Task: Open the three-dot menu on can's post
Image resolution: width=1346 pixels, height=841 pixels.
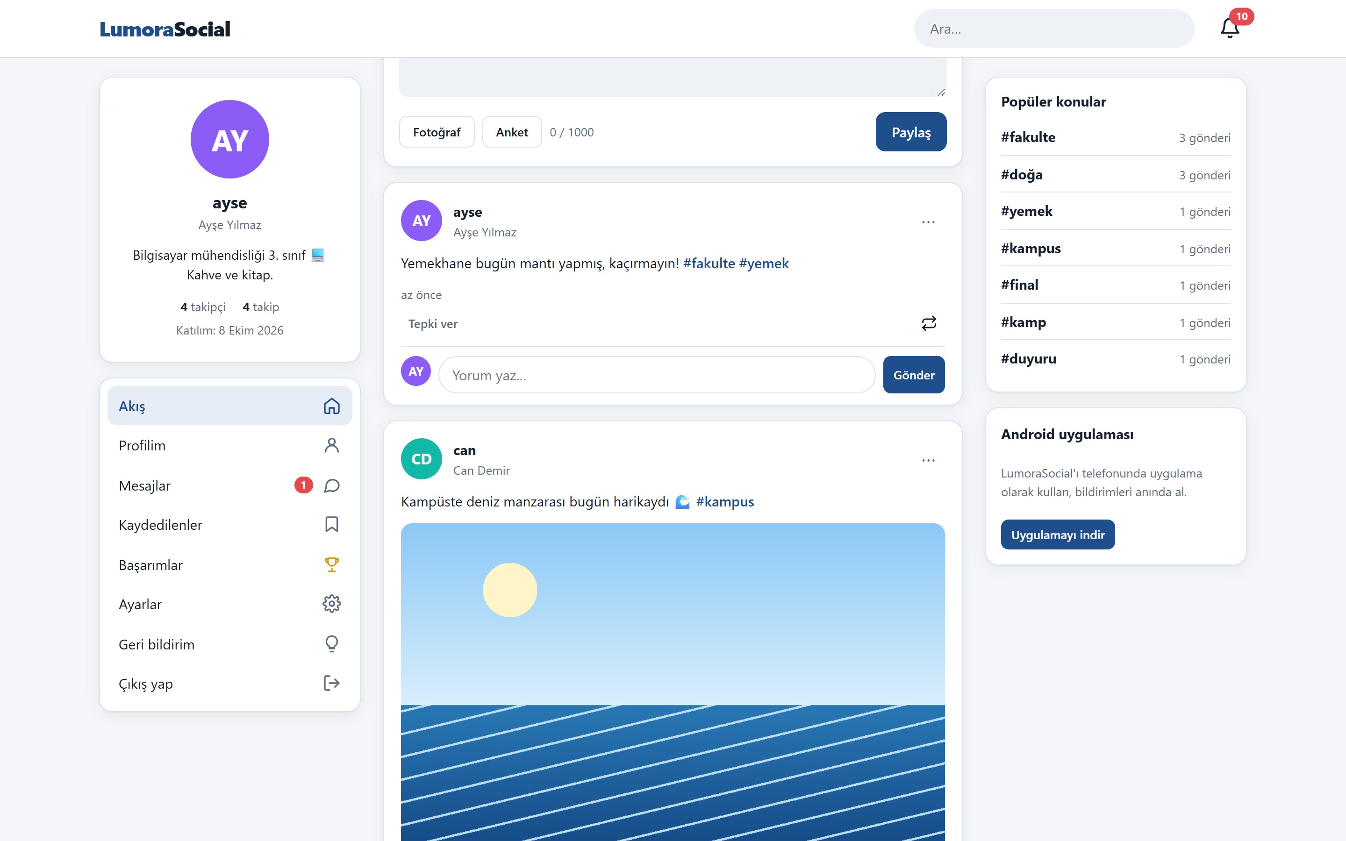Action: (x=928, y=460)
